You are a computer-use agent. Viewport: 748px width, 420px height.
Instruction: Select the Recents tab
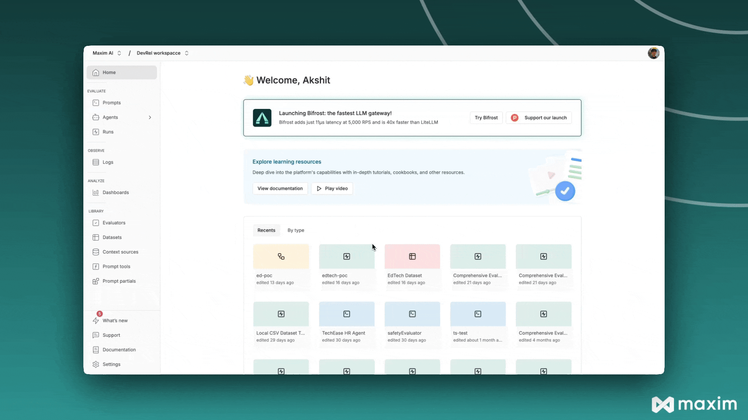point(266,230)
